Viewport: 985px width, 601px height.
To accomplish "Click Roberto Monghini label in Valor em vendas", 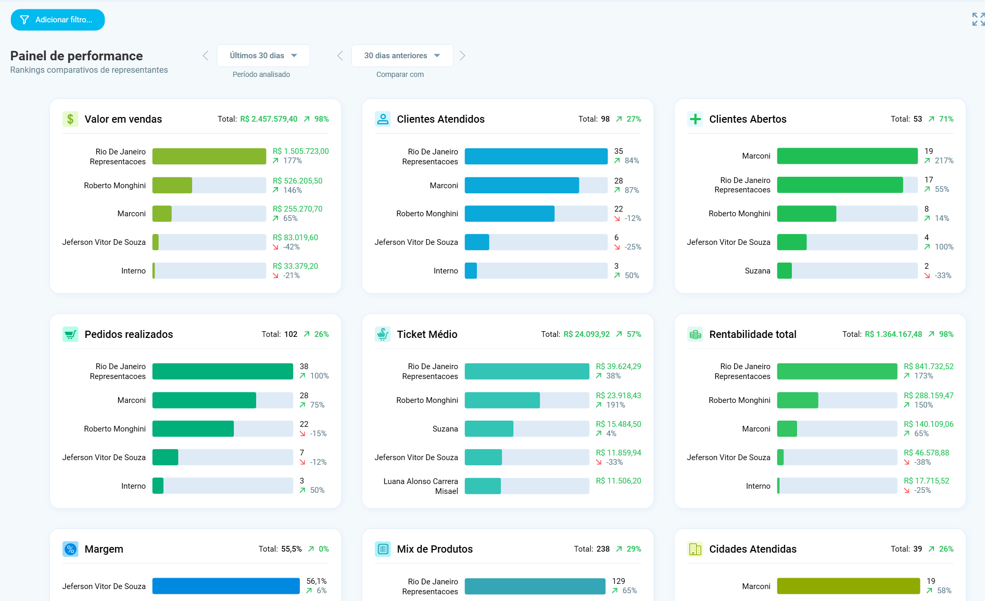I will click(x=115, y=186).
